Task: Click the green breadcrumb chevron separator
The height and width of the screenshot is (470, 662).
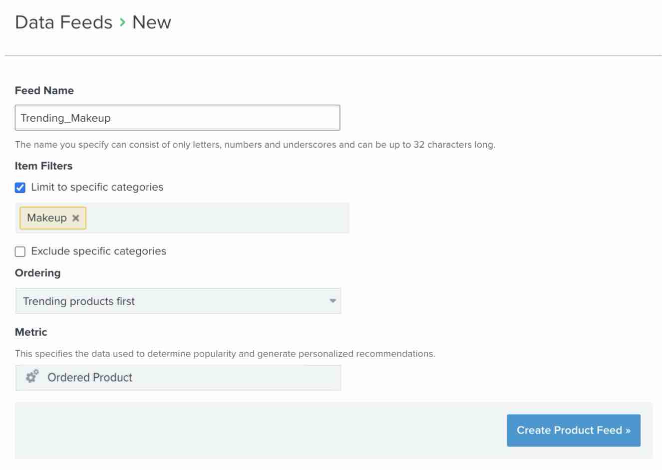Action: tap(122, 22)
